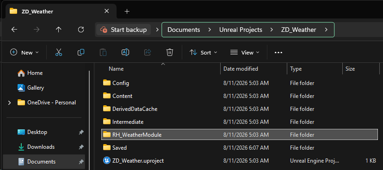This screenshot has width=383, height=170.
Task: Click the Copy icon in toolbar
Action: 81,52
